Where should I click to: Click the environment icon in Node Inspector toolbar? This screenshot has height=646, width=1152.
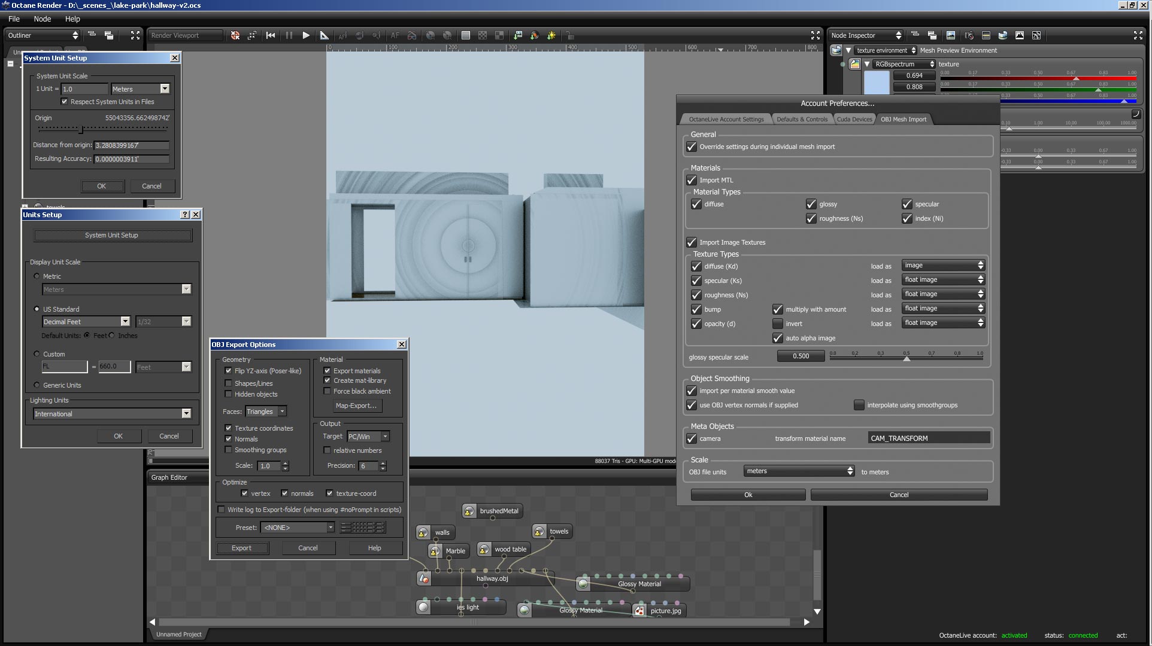coord(1003,35)
